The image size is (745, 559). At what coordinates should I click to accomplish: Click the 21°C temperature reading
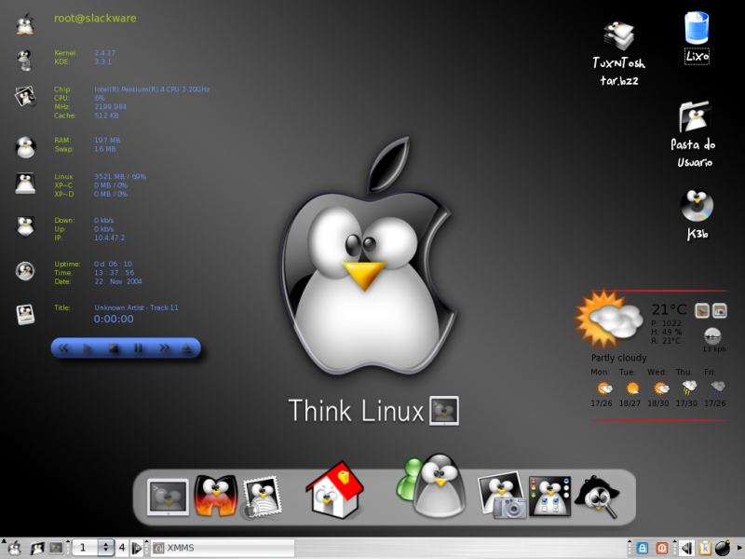point(669,310)
